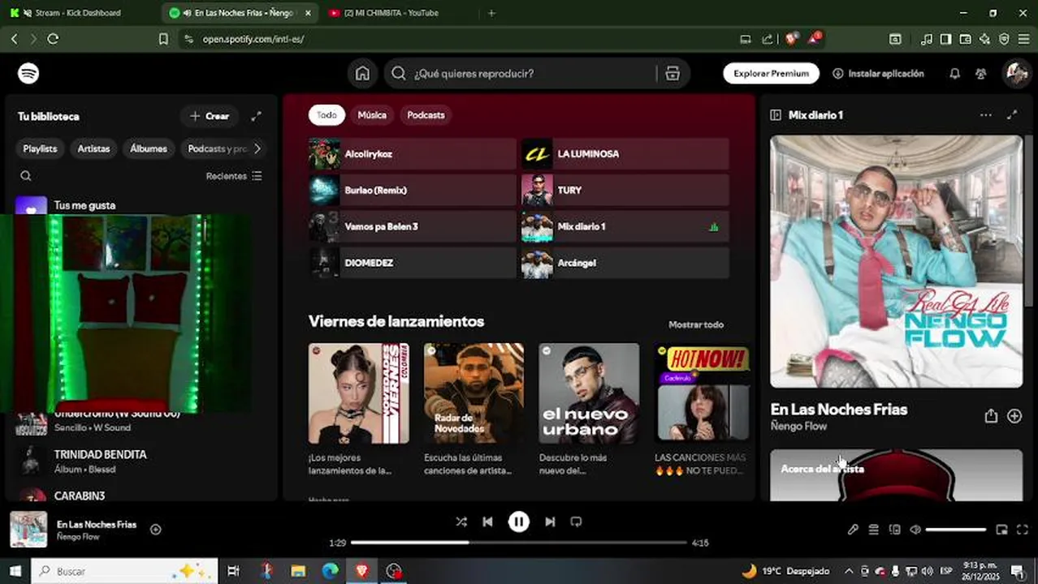The height and width of the screenshot is (584, 1038).
Task: Toggle lyrics microphone icon
Action: click(853, 530)
